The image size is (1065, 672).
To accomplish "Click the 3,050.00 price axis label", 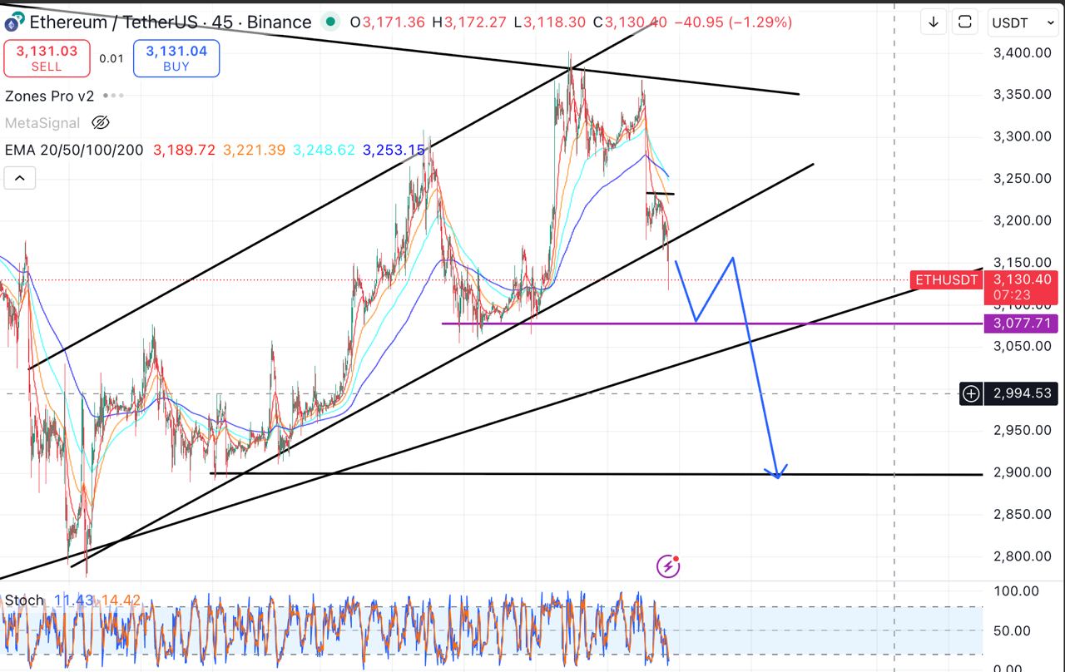I will pos(1023,346).
